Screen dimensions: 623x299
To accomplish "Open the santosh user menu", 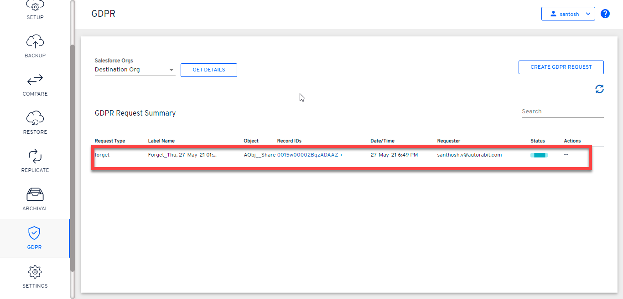I will pyautogui.click(x=568, y=14).
